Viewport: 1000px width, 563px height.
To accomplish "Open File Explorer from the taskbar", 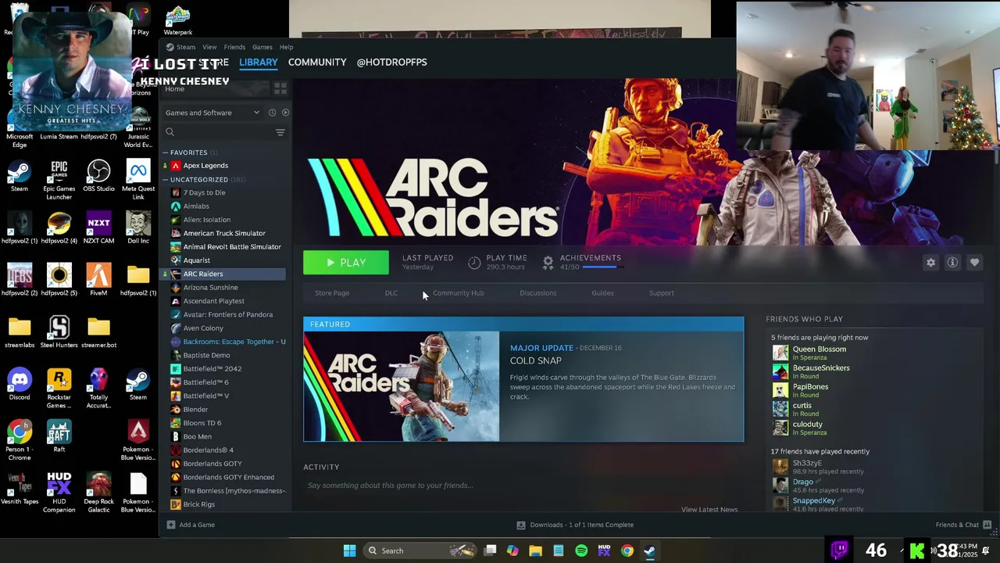I will 535,550.
